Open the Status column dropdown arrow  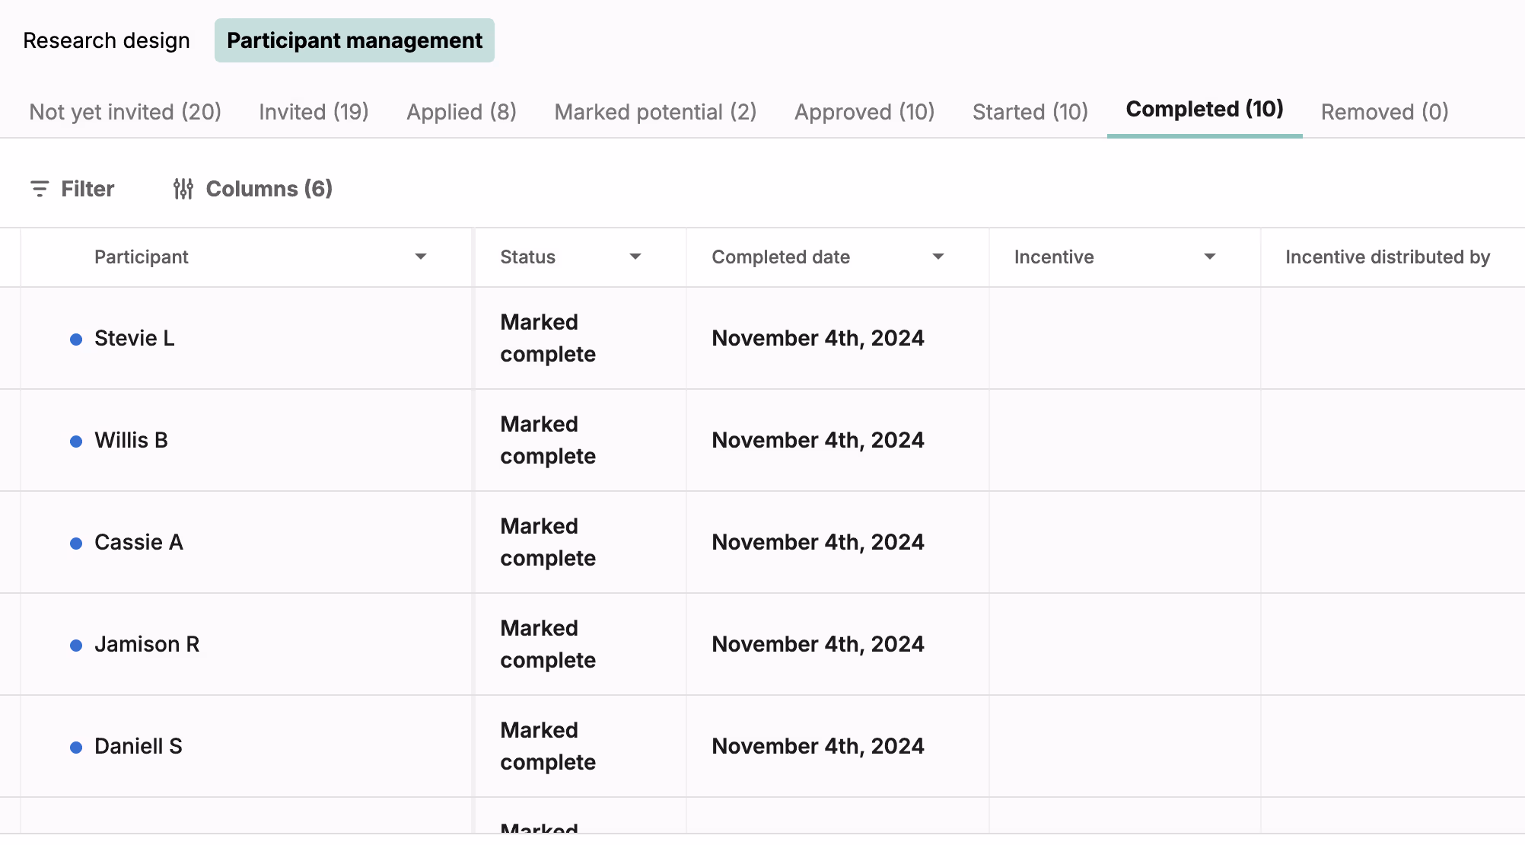pos(635,257)
